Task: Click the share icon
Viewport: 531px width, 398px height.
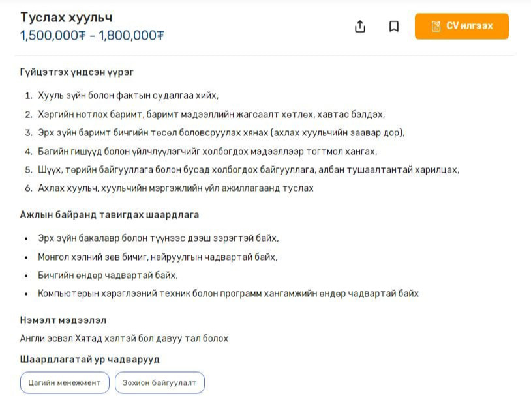Action: coord(360,27)
